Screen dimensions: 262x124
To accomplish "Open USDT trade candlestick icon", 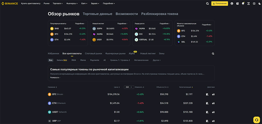I will pos(213,112).
